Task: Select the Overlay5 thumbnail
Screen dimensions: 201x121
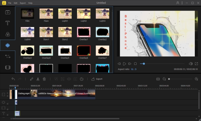Action: tap(65, 51)
